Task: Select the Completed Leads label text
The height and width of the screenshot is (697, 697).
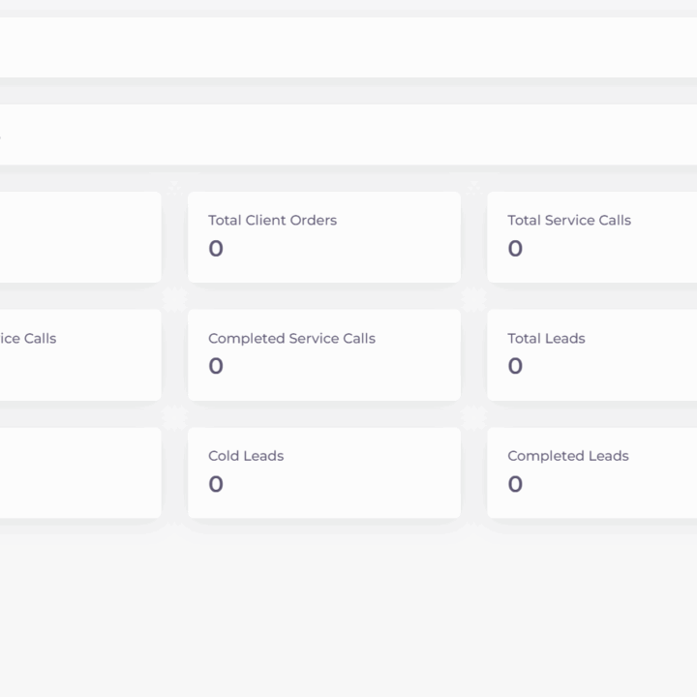Action: (x=568, y=456)
